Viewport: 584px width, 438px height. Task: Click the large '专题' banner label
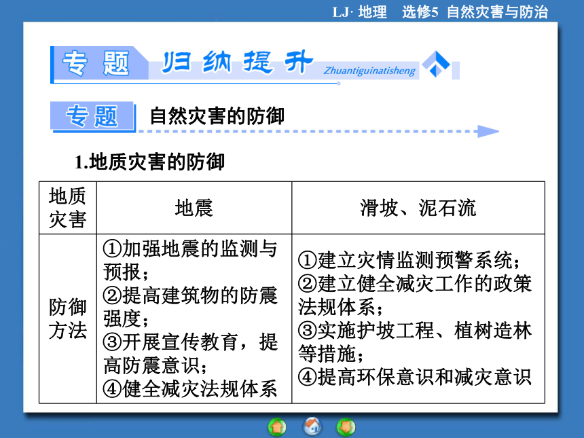[x=96, y=63]
